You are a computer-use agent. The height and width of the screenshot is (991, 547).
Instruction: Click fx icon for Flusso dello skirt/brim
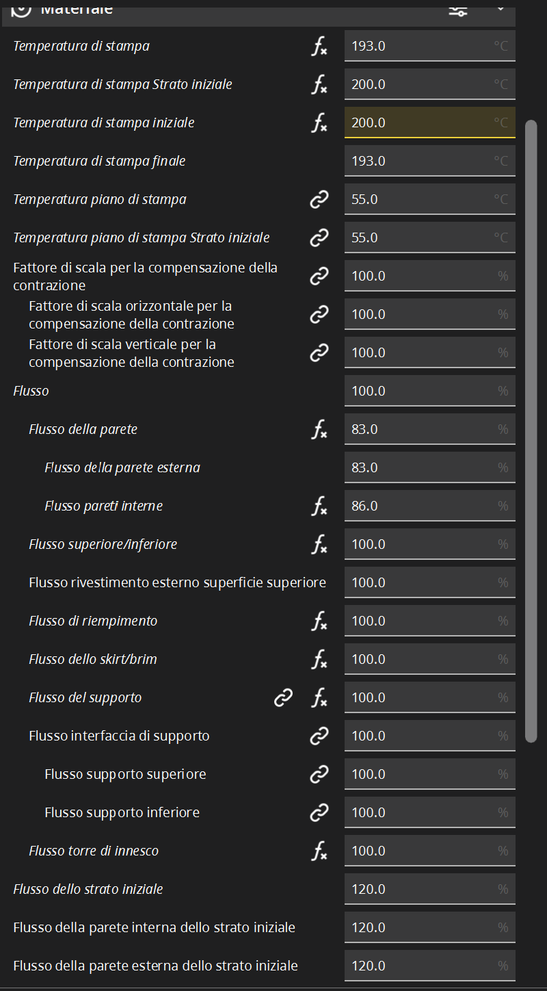319,660
